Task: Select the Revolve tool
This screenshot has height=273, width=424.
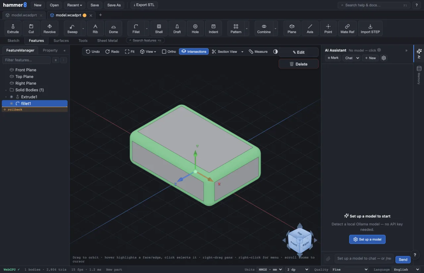Action: click(50, 29)
